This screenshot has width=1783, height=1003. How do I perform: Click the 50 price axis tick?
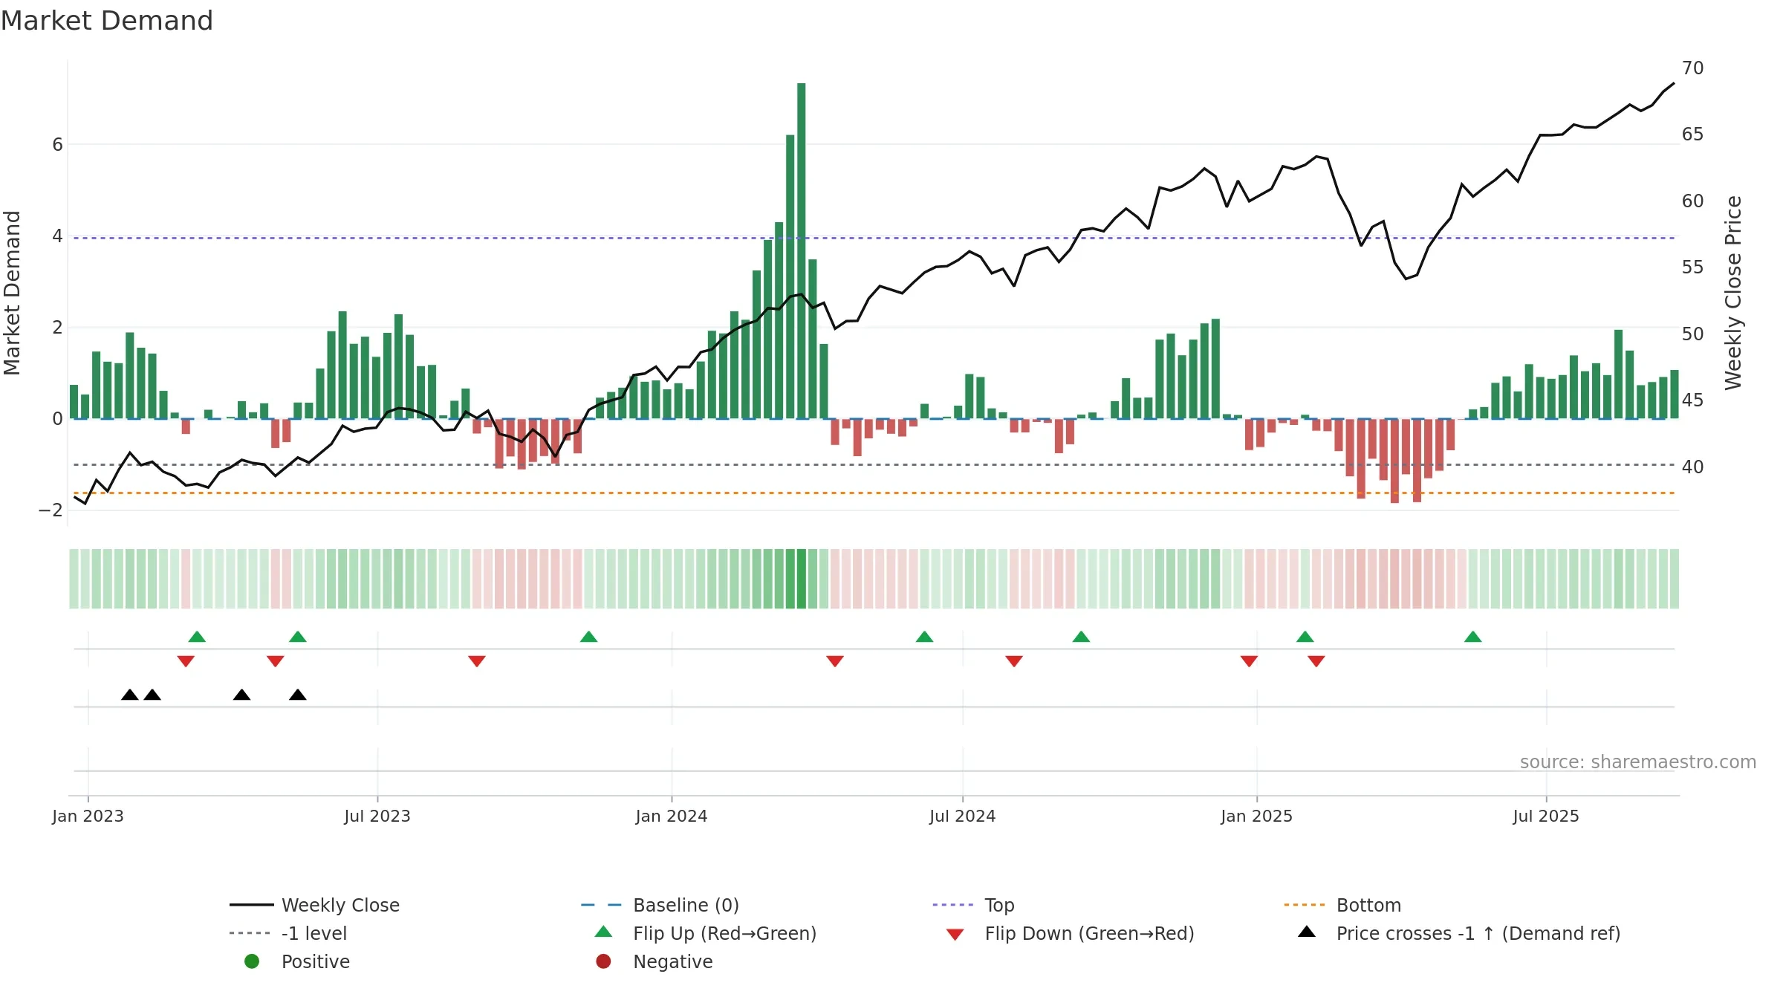(x=1693, y=334)
